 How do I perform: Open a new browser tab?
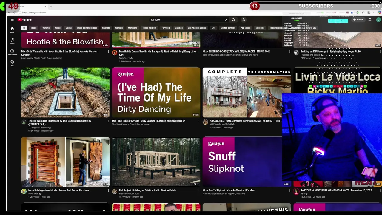coord(51,7)
